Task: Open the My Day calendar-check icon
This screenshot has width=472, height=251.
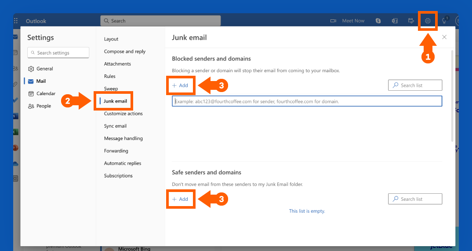Action: coord(411,21)
